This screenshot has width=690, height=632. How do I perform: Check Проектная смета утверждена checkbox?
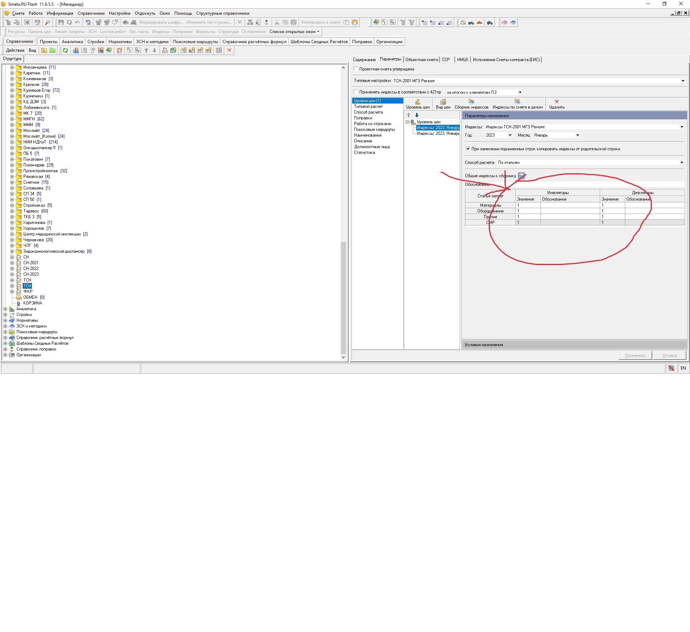click(x=356, y=69)
